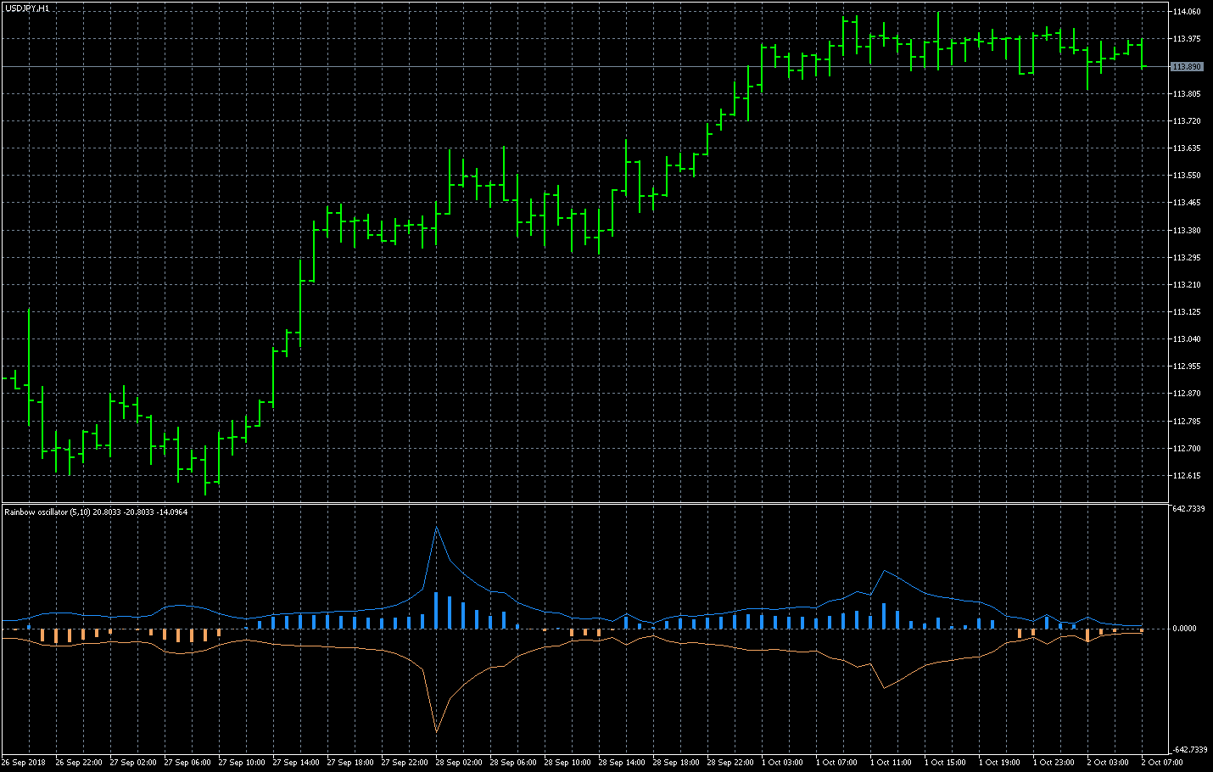Click the tallest blue histogram bar
This screenshot has width=1213, height=772.
click(436, 610)
